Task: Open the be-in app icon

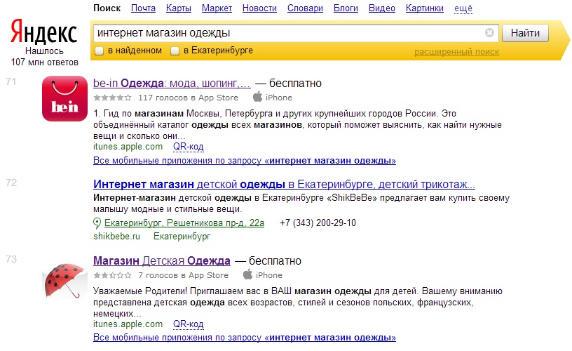Action: pos(64,98)
